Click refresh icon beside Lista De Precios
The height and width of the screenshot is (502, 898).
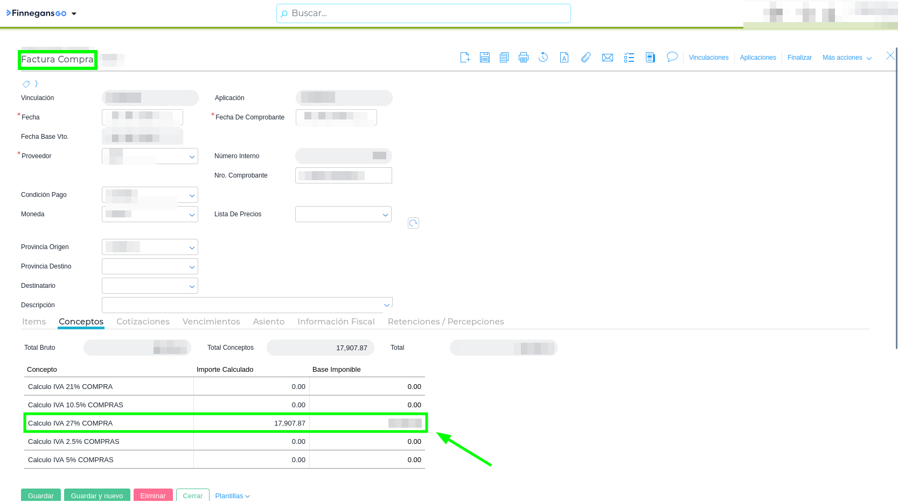click(x=413, y=223)
